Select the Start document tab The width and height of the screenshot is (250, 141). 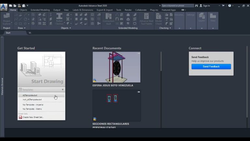[x=8, y=33]
